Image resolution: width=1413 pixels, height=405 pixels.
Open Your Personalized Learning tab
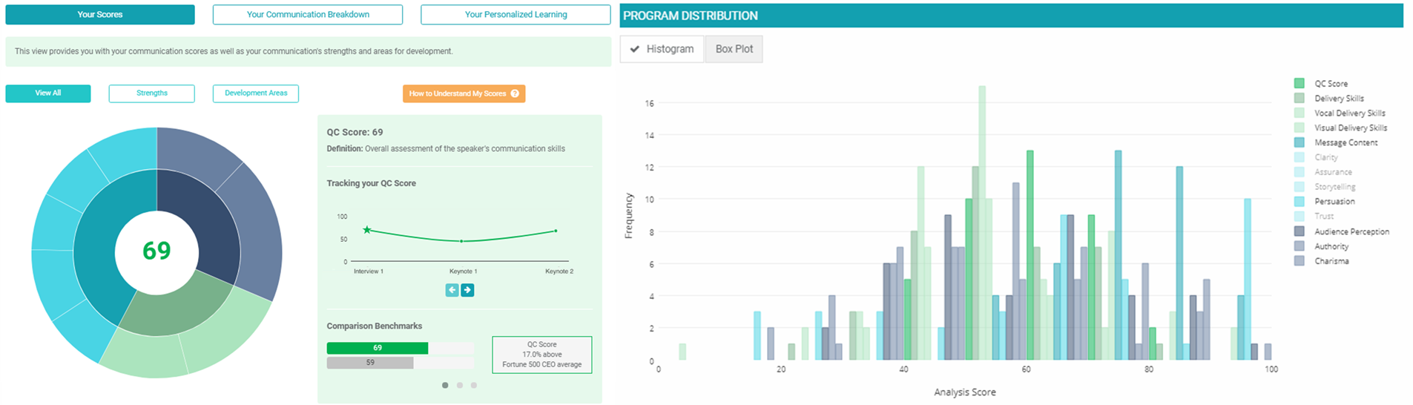tap(516, 14)
